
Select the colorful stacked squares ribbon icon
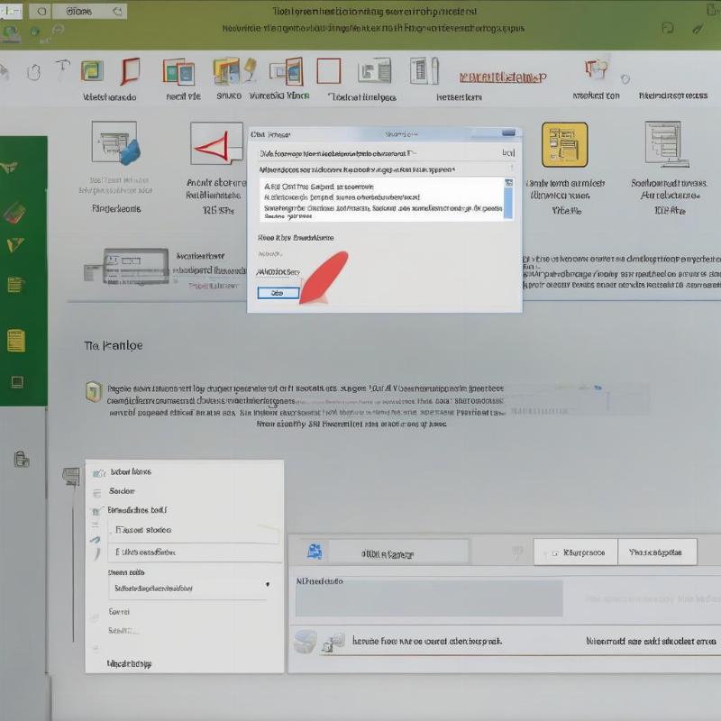pyautogui.click(x=225, y=71)
